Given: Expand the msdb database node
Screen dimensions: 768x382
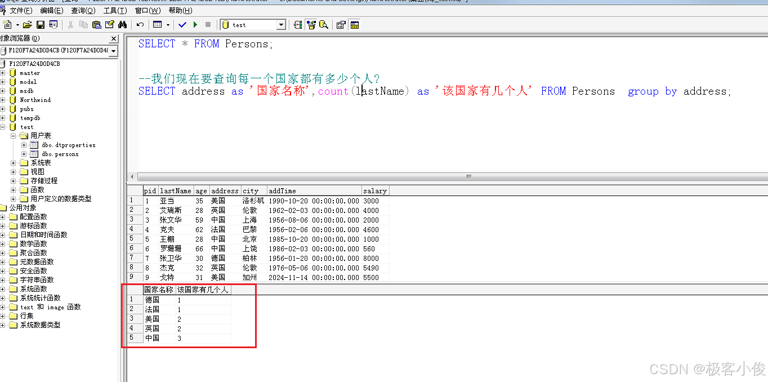Looking at the screenshot, I should (3, 91).
